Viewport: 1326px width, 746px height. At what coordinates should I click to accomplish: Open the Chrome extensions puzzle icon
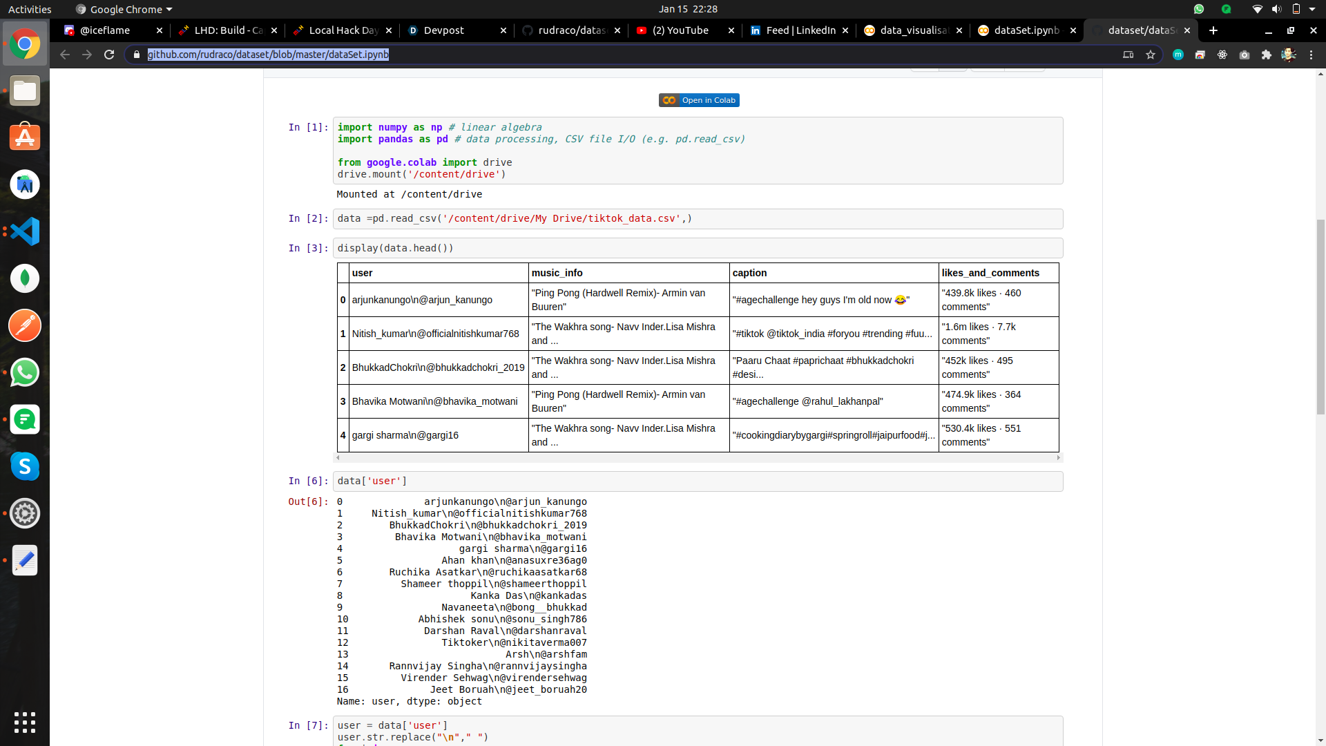pyautogui.click(x=1267, y=55)
